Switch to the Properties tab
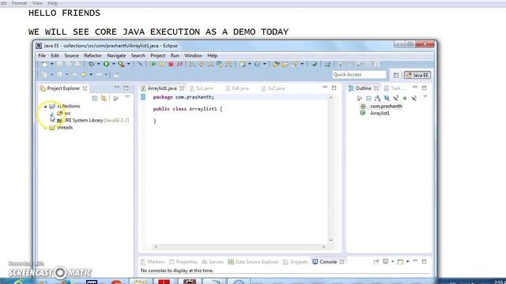The width and height of the screenshot is (506, 284). click(x=183, y=262)
